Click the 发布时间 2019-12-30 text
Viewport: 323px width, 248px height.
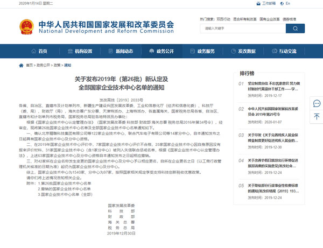[265, 147]
